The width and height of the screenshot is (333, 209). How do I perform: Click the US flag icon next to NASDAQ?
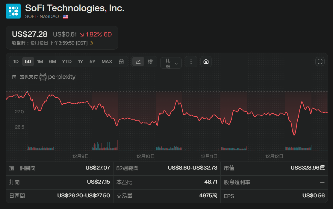point(66,16)
